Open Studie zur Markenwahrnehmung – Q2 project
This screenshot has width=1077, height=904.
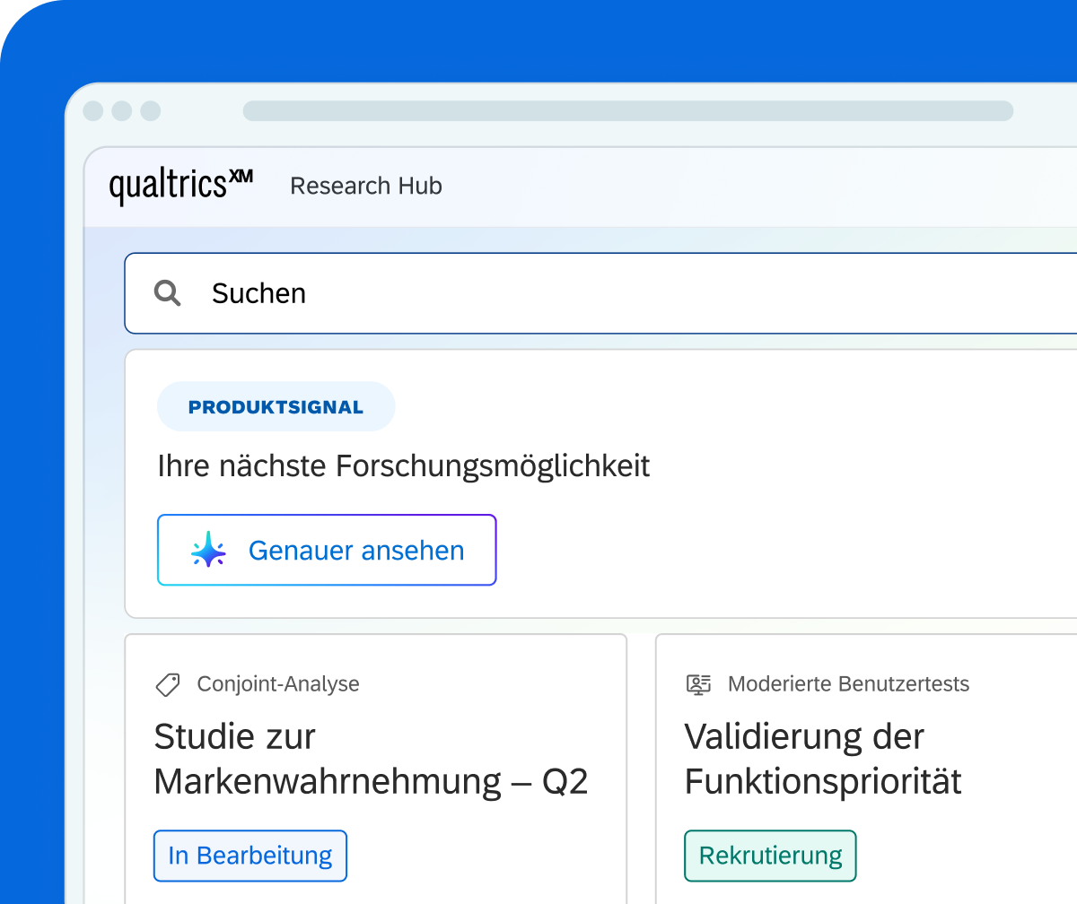click(371, 760)
